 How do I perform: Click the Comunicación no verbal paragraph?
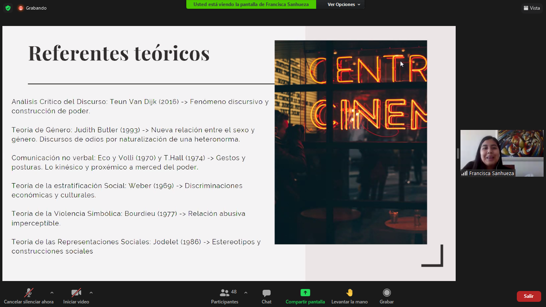click(x=128, y=163)
